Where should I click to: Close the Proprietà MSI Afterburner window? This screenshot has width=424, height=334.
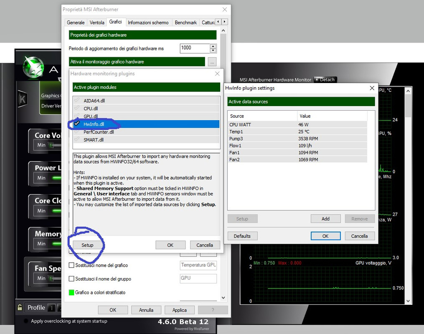coord(224,10)
